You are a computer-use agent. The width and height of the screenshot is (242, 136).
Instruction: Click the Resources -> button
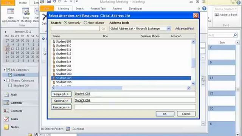61,107
